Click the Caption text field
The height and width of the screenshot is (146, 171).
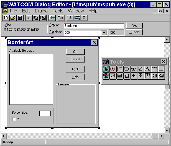(x=94, y=26)
